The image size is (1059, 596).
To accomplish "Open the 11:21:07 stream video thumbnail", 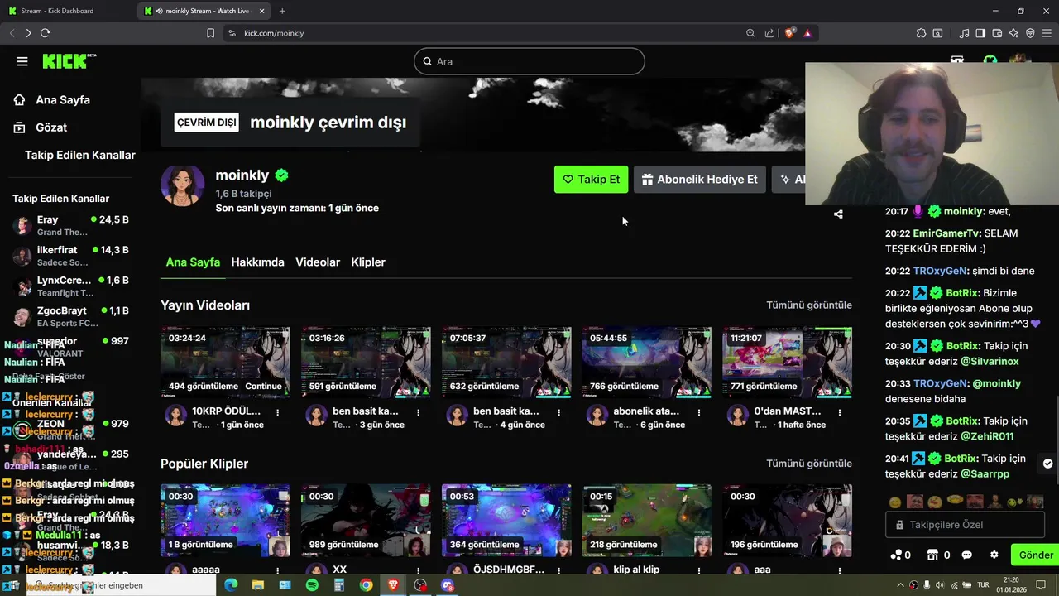I will pos(787,363).
